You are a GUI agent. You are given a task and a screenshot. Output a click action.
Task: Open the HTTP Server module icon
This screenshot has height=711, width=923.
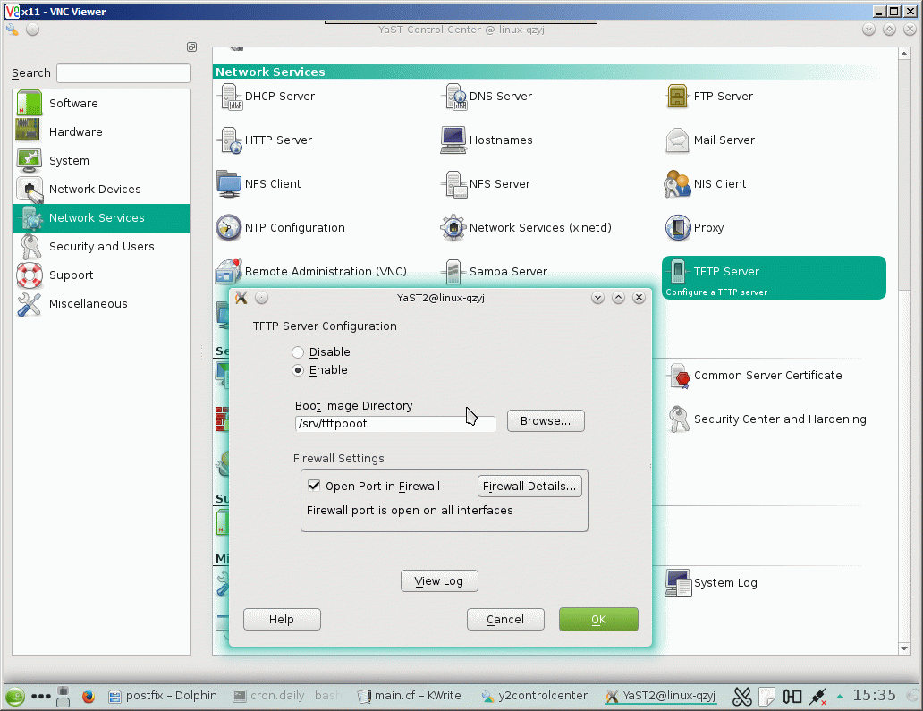click(230, 140)
